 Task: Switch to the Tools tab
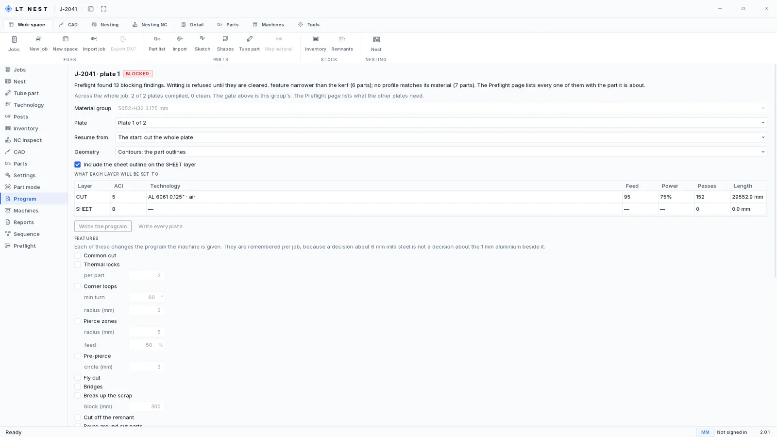pyautogui.click(x=309, y=25)
